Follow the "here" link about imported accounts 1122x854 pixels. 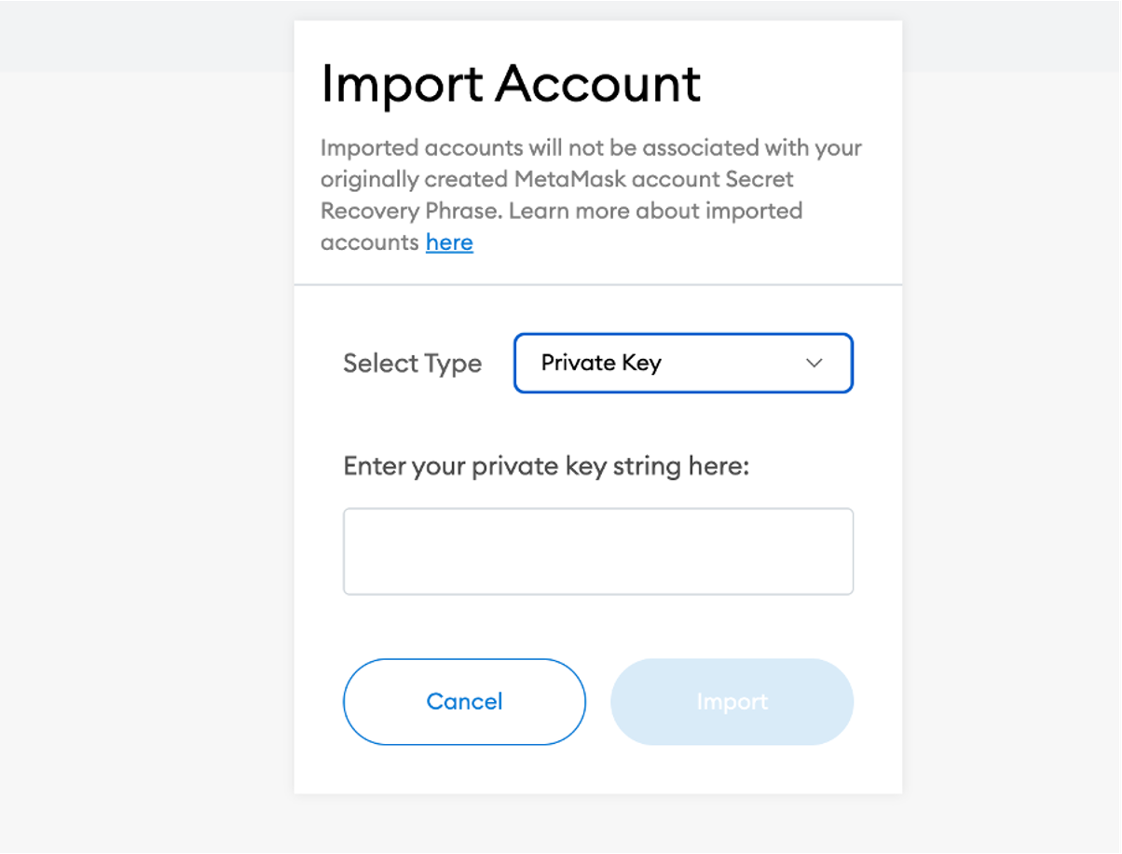[x=449, y=242]
